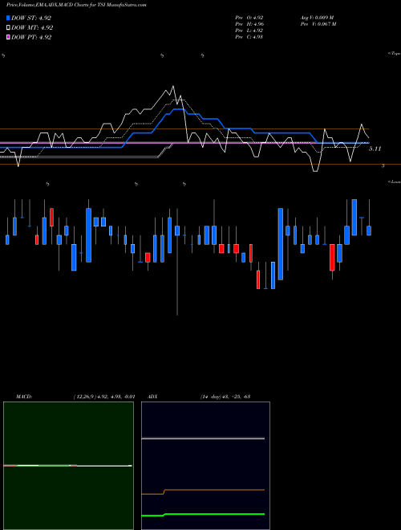Click the 'Pre C: 4.93' value
The height and width of the screenshot is (530, 401).
point(249,37)
